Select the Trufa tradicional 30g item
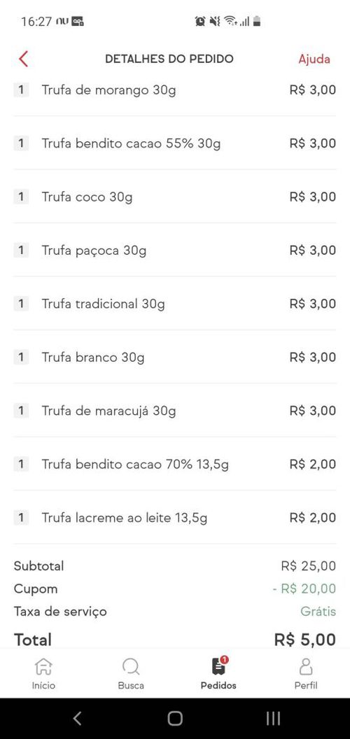The height and width of the screenshot is (739, 350). [x=175, y=304]
